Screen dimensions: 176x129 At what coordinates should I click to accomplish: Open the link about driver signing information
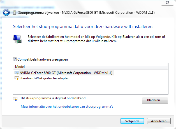click(67, 107)
